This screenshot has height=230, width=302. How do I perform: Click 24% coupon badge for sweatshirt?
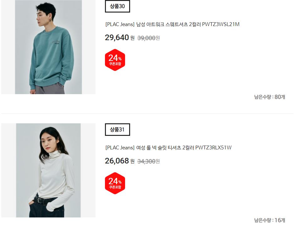click(x=115, y=60)
